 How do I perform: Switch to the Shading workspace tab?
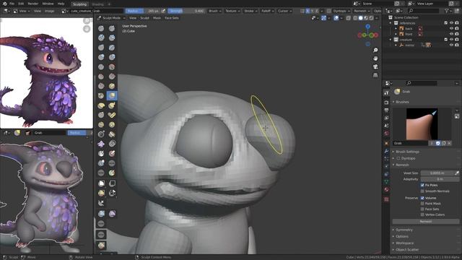coord(97,4)
